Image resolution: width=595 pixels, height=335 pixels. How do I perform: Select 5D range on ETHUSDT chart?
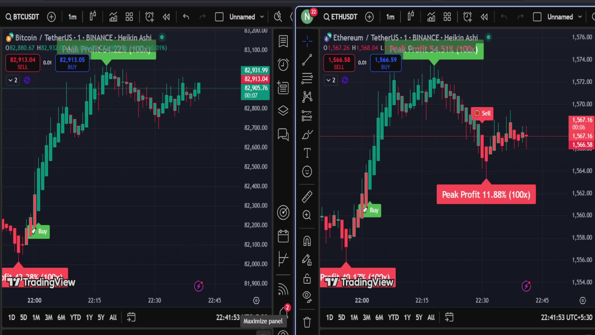click(342, 317)
